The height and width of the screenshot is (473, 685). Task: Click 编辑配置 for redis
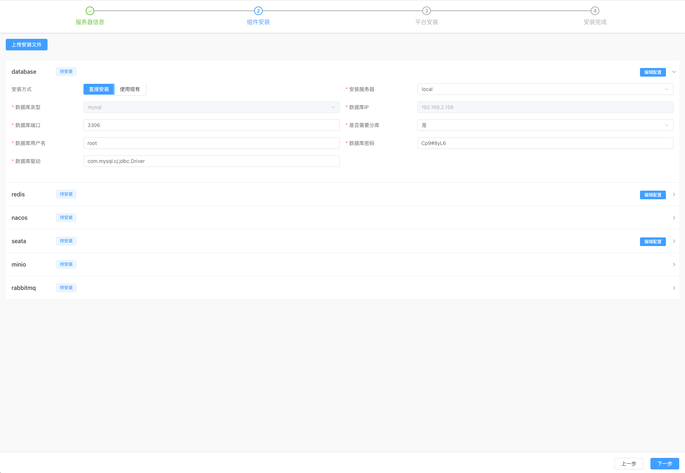[653, 195]
